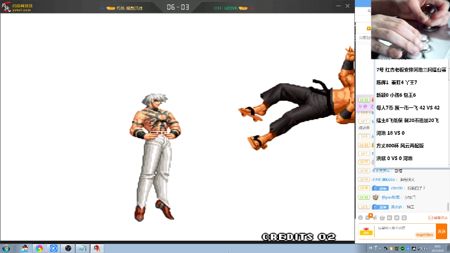
Task: Click the 06 - 03 score display
Action: click(178, 7)
